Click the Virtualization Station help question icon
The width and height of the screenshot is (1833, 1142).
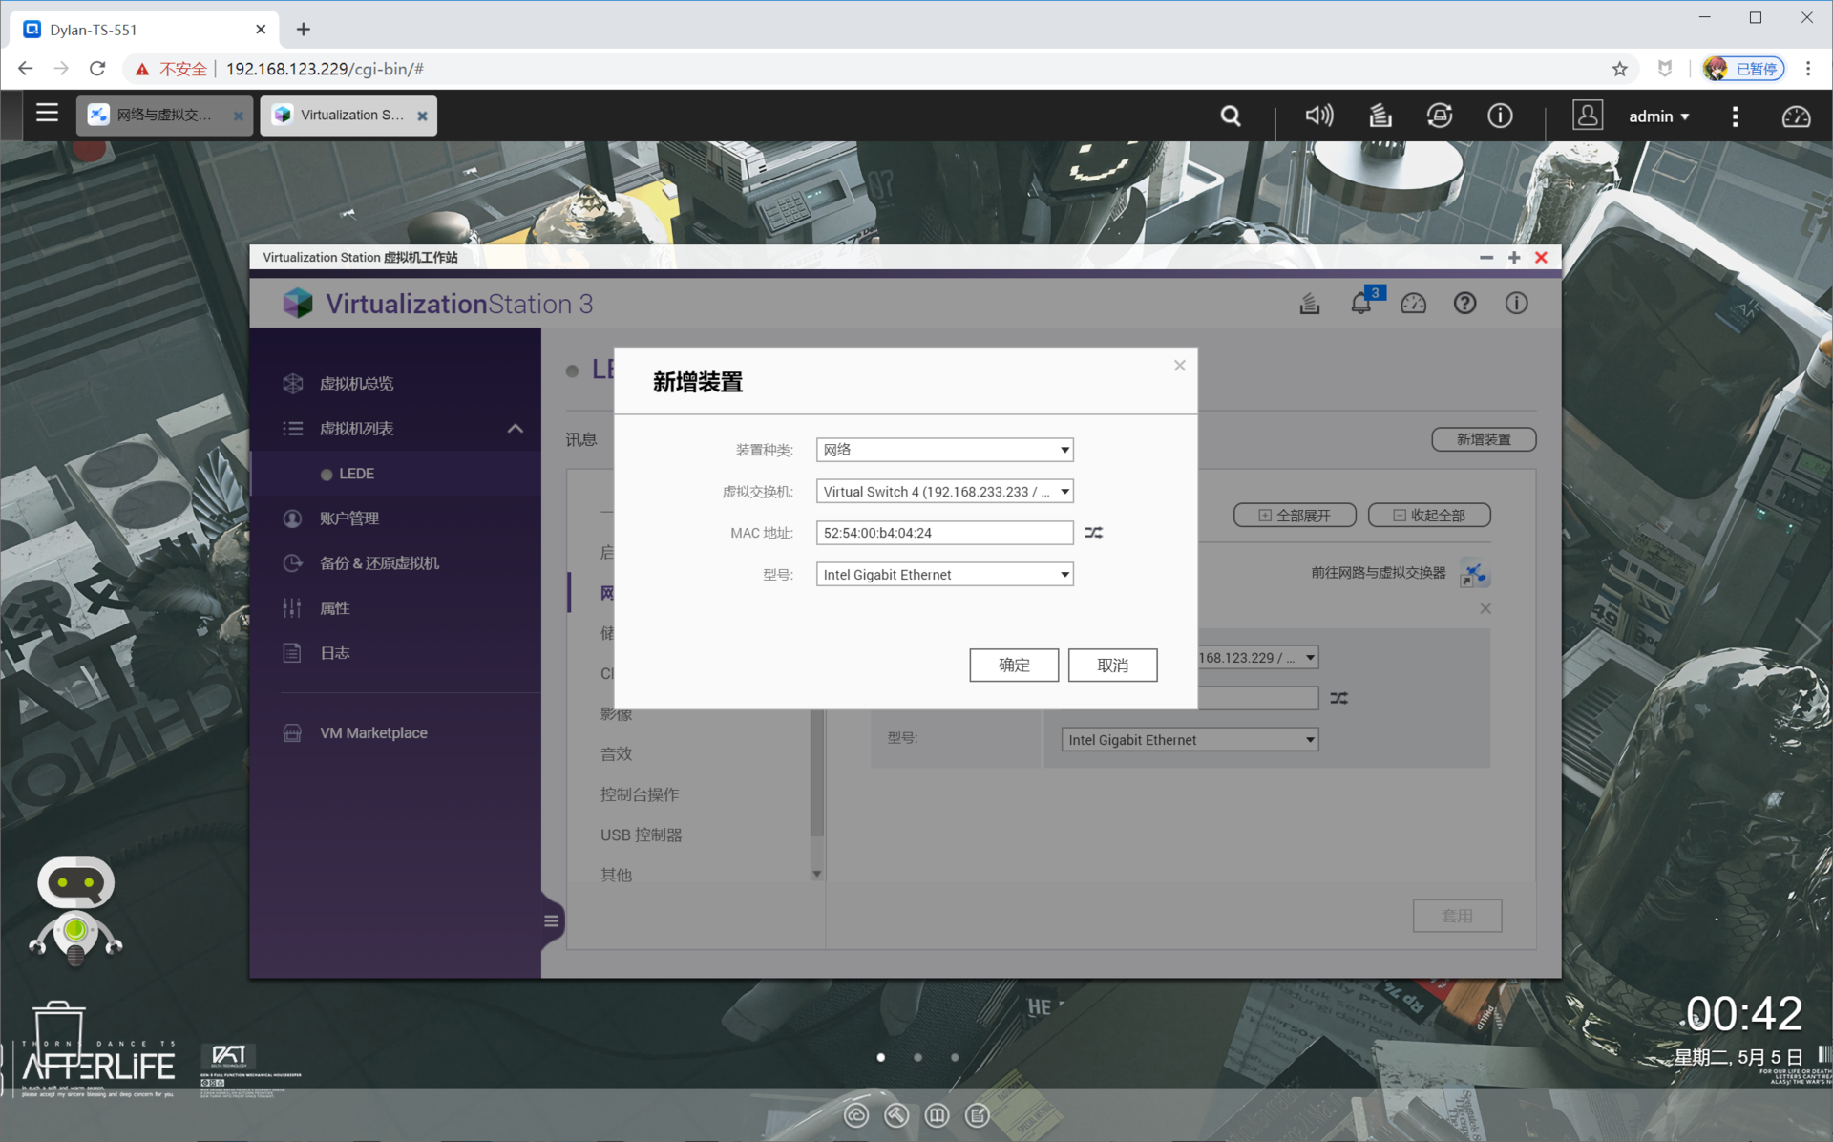click(1464, 304)
